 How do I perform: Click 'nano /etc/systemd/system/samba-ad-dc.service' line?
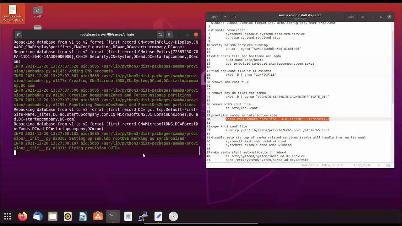267,160
